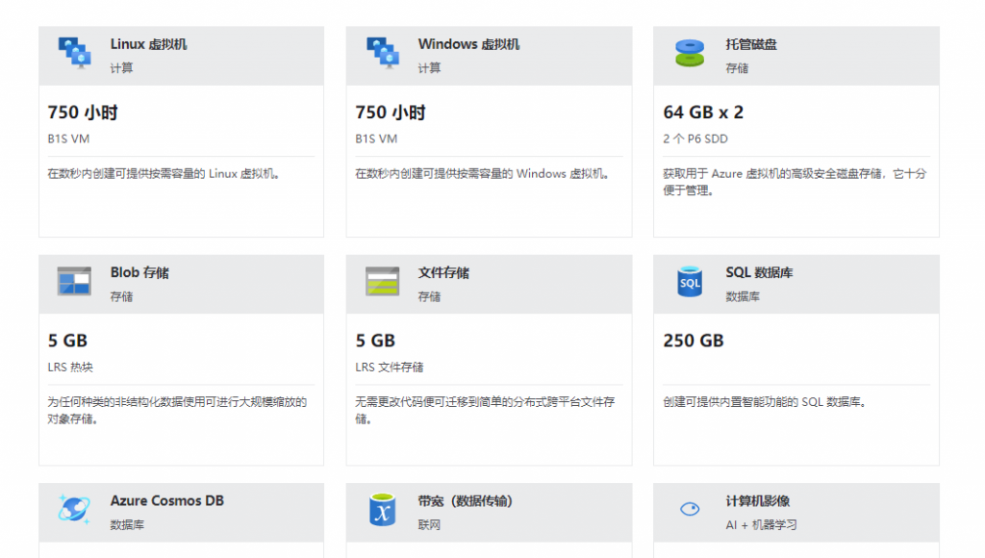This screenshot has height=558, width=985.
Task: Click the 带宽（数据传输）heading
Action: [x=466, y=500]
